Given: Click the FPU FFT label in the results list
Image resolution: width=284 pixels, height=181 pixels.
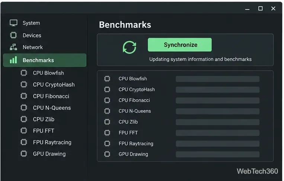Looking at the screenshot, I should pyautogui.click(x=128, y=133).
